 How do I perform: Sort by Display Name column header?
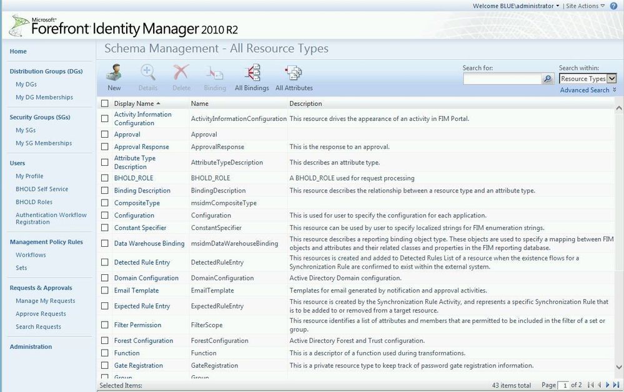[x=137, y=103]
